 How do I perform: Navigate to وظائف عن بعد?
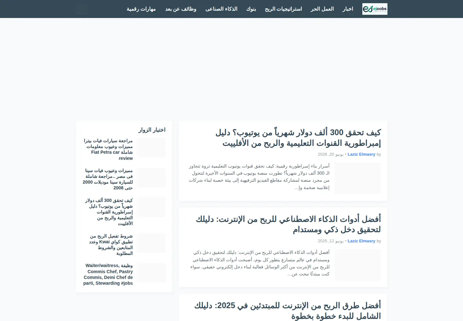pos(181,9)
